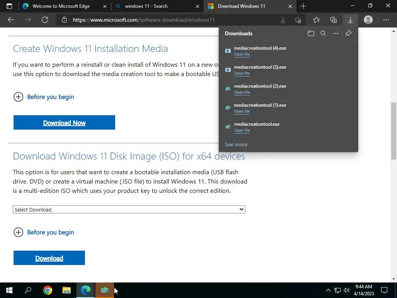Click the forward navigation arrow
This screenshot has height=298, width=397.
pos(28,20)
